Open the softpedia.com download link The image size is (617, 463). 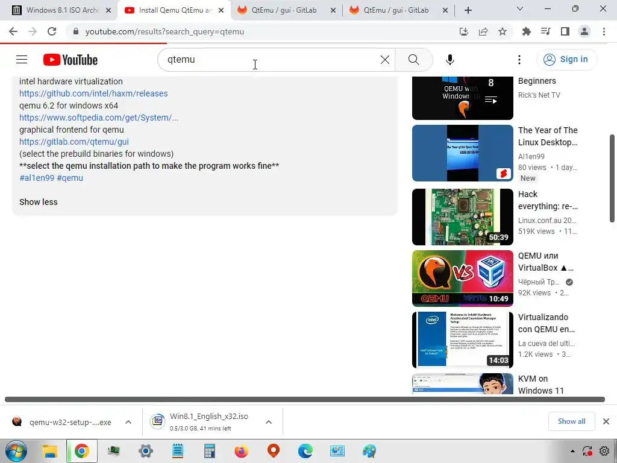[x=99, y=118]
